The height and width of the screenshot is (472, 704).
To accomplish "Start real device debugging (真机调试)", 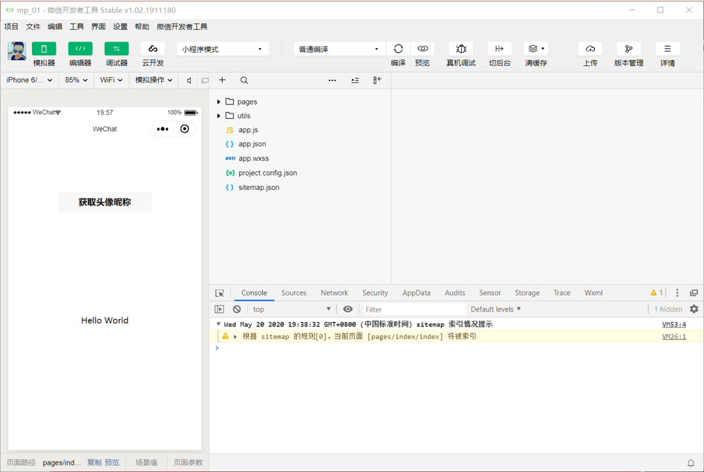I will [461, 48].
